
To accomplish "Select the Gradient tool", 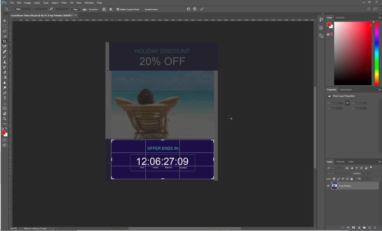I will [x=5, y=77].
